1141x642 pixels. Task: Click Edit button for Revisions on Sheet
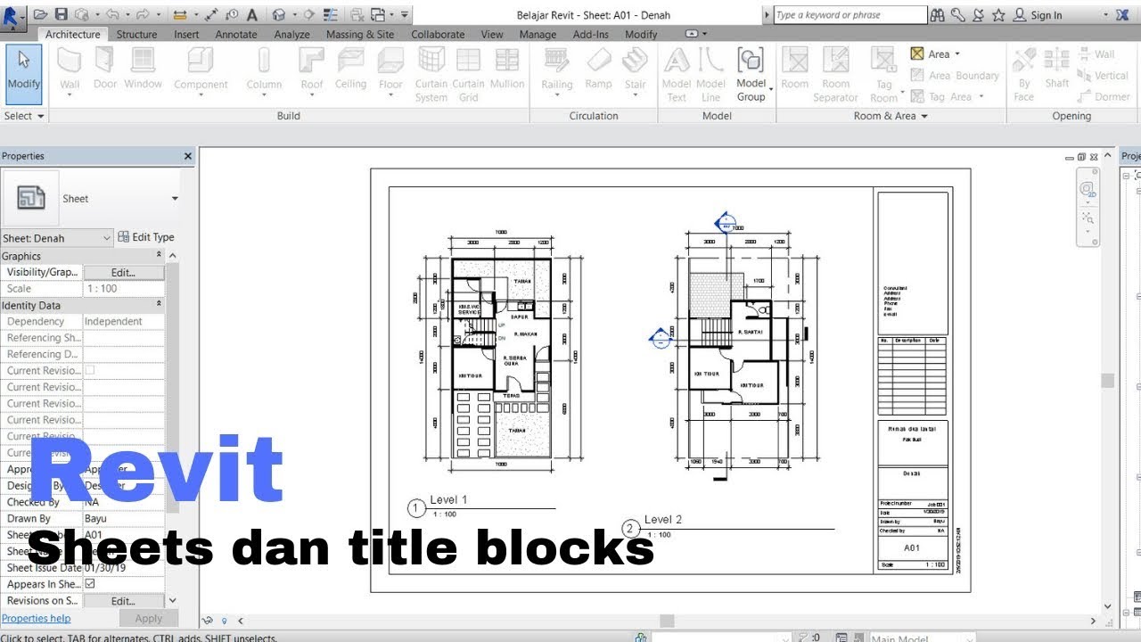(x=124, y=601)
